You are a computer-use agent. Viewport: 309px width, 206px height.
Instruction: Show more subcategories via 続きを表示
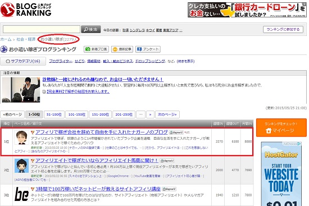(185, 61)
